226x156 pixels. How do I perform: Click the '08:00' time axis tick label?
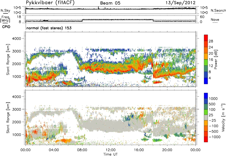(x=82, y=150)
